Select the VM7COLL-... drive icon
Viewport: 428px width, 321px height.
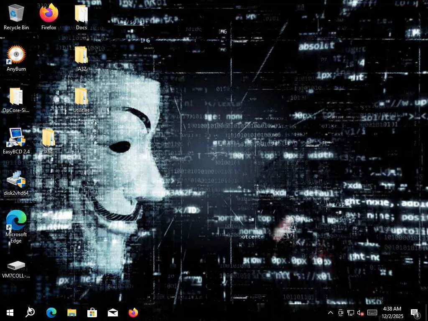[x=16, y=269]
